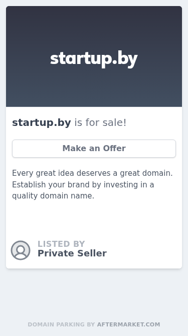
Task: Open the AFTERMARKET.COM footer link
Action: click(x=128, y=324)
